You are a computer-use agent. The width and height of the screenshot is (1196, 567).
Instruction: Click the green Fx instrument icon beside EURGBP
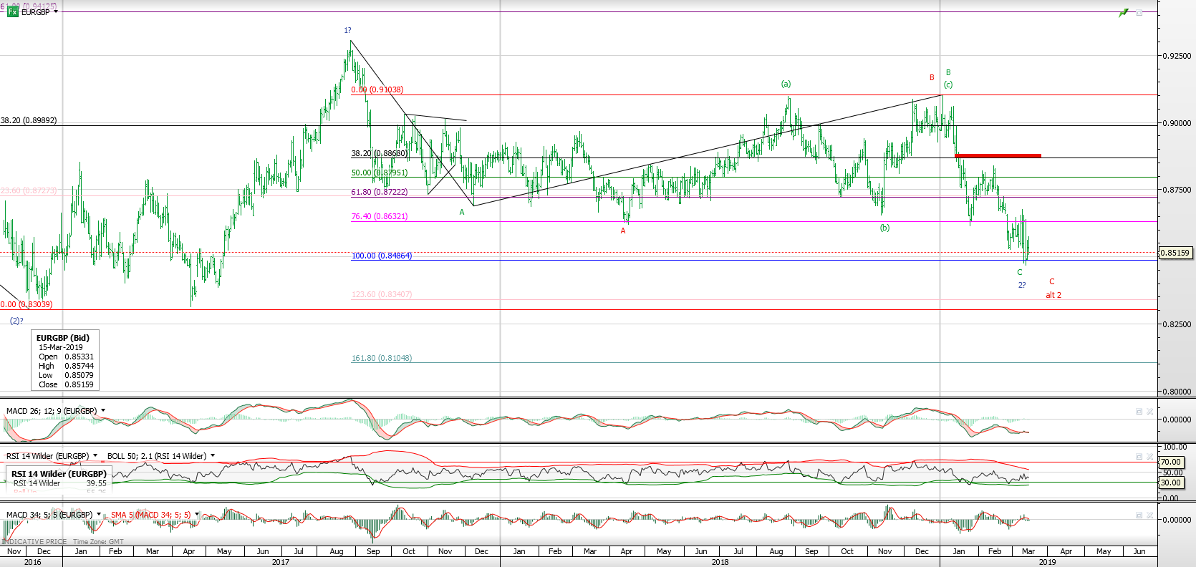point(12,12)
